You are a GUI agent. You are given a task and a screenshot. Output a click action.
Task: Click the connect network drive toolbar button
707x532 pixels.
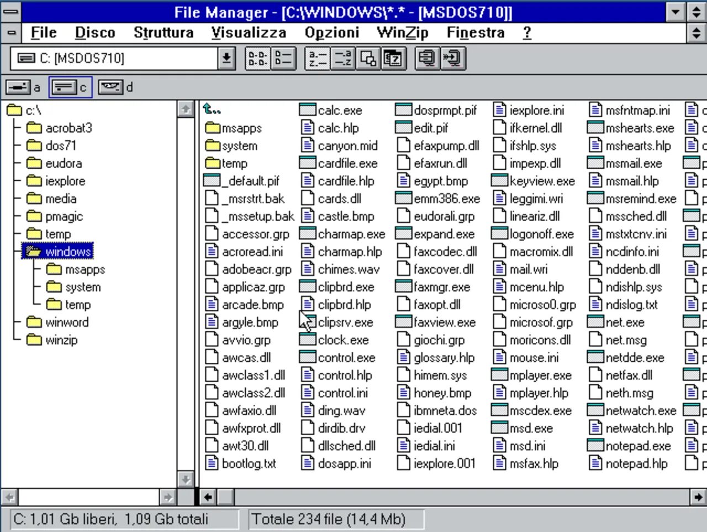427,58
